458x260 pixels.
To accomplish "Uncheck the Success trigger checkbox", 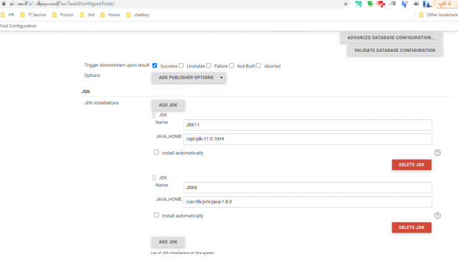I will click(x=155, y=66).
